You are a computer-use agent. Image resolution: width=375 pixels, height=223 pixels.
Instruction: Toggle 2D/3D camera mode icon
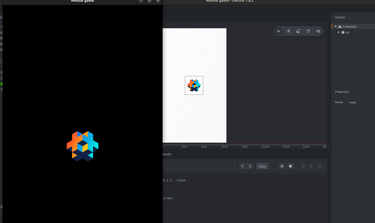318,31
